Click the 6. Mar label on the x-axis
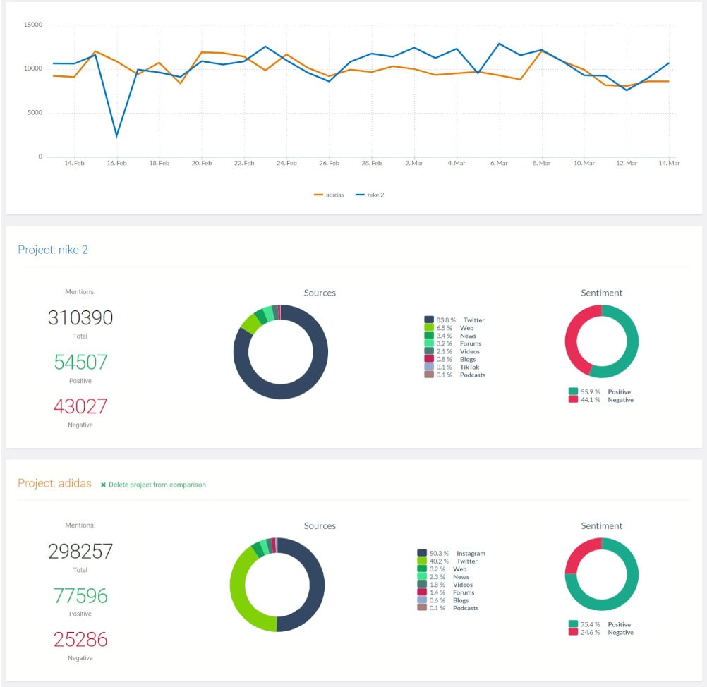Viewport: 707px width, 687px height. [x=499, y=163]
